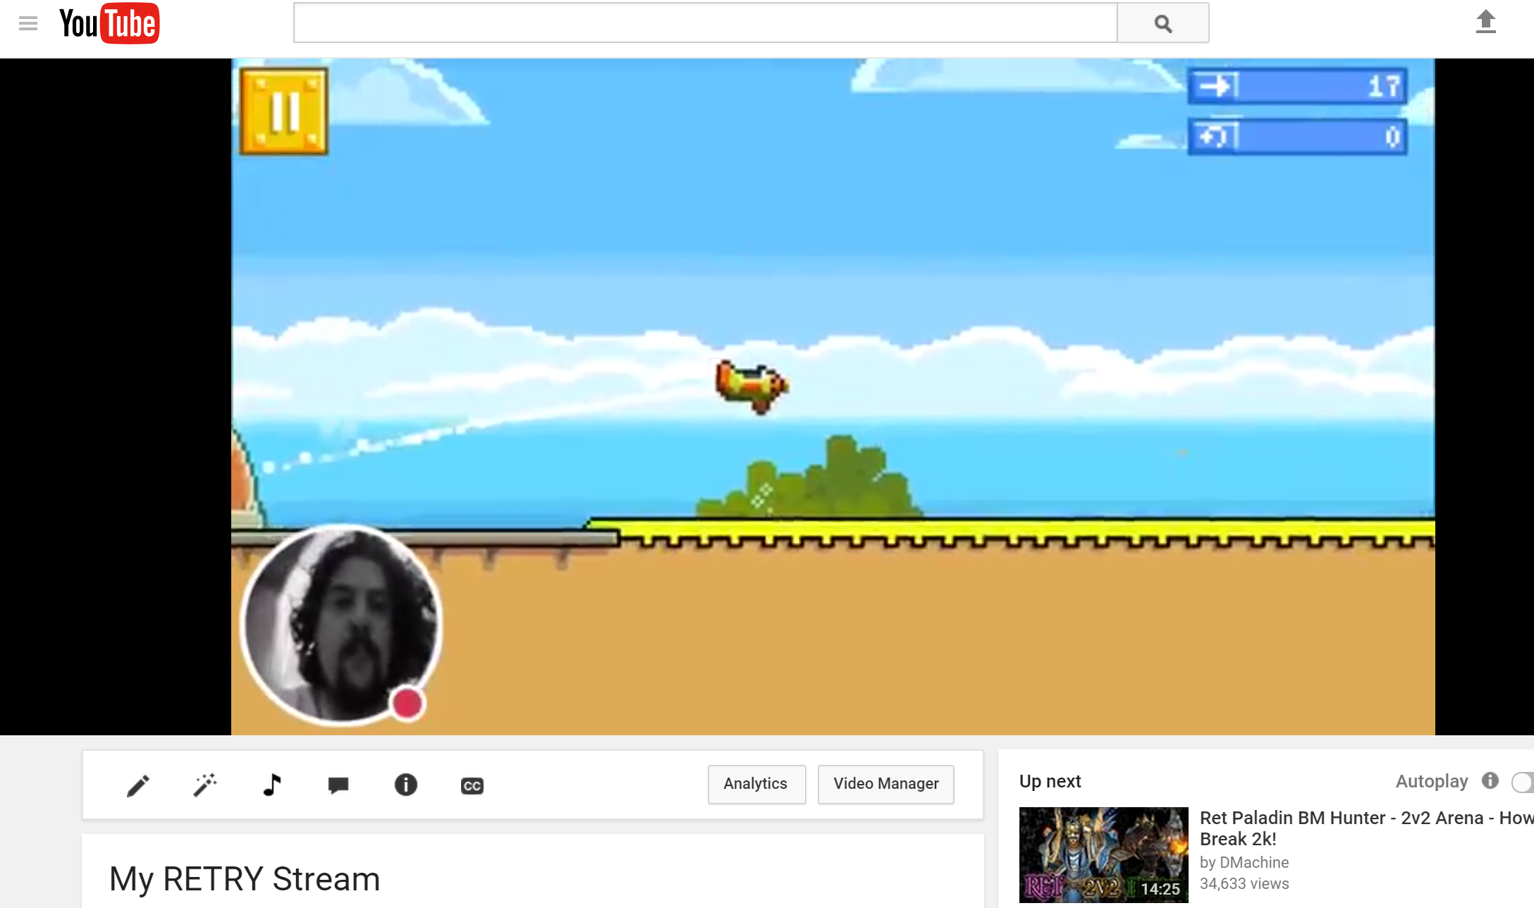
Task: Click the 34,633 views text
Action: [1244, 884]
